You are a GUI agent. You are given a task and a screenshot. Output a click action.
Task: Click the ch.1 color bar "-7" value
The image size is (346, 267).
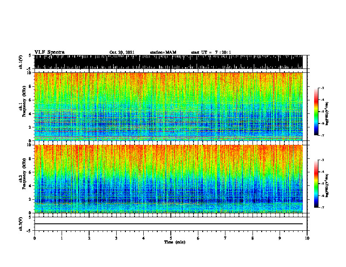[322, 135]
